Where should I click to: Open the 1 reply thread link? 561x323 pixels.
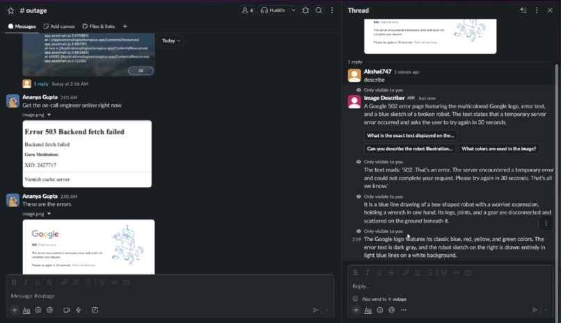(x=41, y=84)
